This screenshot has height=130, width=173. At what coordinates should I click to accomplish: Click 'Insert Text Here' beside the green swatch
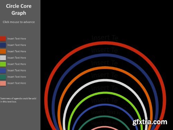pyautogui.click(x=17, y=64)
